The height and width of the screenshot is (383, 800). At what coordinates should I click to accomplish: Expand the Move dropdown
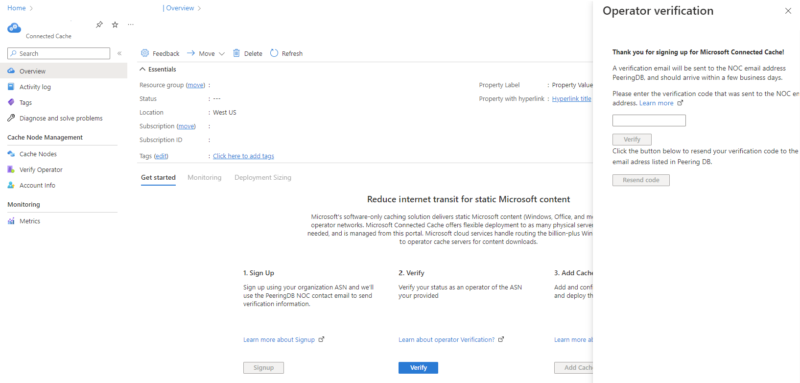(x=222, y=54)
